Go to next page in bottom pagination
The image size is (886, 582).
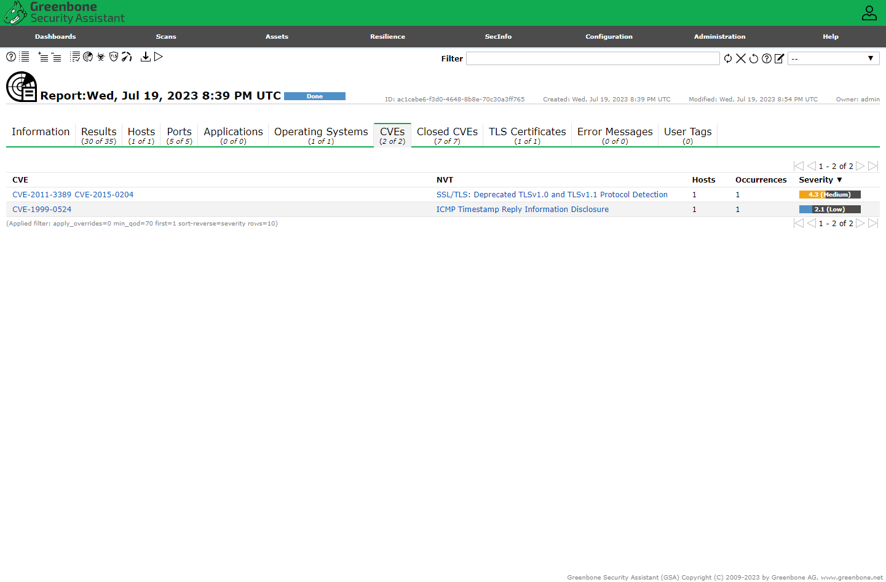[861, 223]
